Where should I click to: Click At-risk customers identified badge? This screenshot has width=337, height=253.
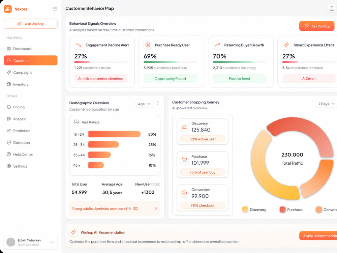(101, 79)
